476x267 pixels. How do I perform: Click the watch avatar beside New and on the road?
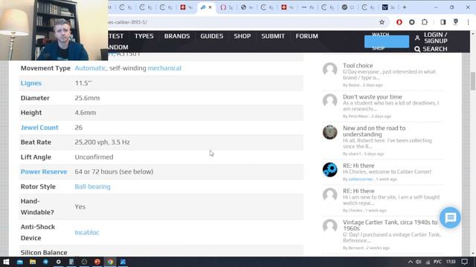click(330, 132)
